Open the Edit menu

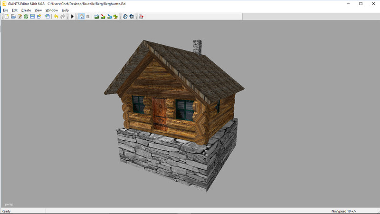15,10
